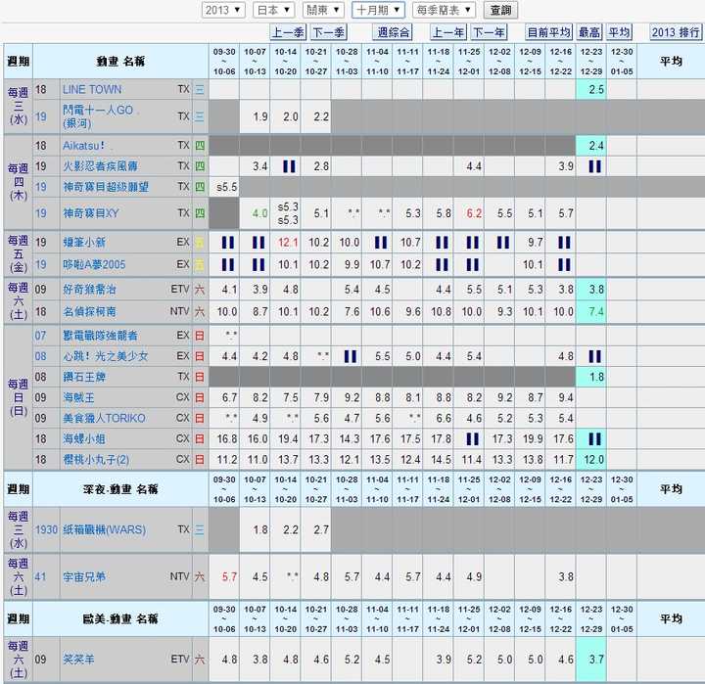Open the 海螺小姐 link
The image size is (705, 684).
click(84, 438)
